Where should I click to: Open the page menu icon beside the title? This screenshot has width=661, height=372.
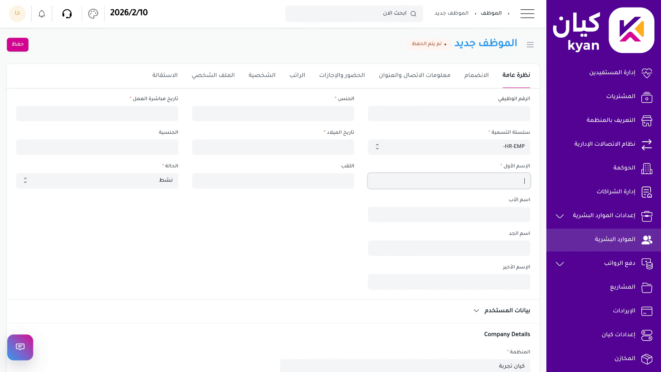530,45
